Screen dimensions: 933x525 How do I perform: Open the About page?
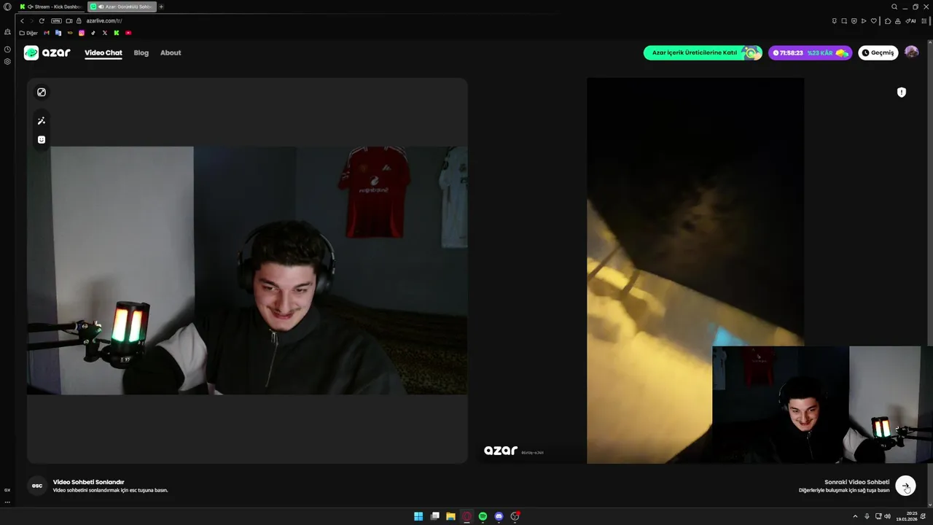click(x=171, y=52)
